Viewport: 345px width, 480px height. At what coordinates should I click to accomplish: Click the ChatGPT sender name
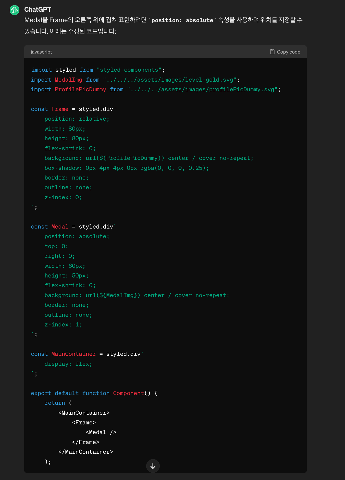[x=38, y=9]
